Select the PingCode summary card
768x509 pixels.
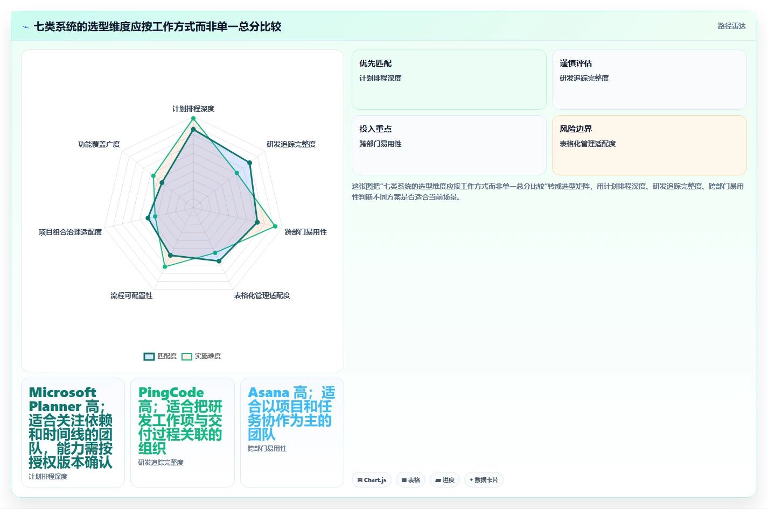pyautogui.click(x=183, y=433)
